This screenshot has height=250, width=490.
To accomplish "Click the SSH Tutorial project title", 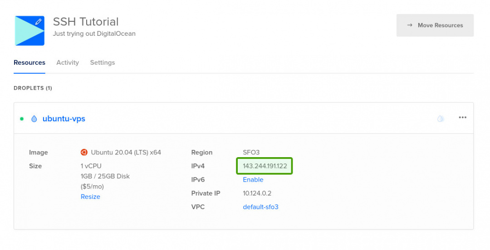I will (x=86, y=22).
